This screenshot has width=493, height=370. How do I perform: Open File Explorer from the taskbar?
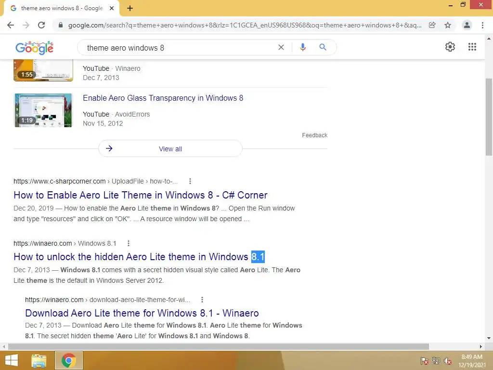[x=39, y=360]
